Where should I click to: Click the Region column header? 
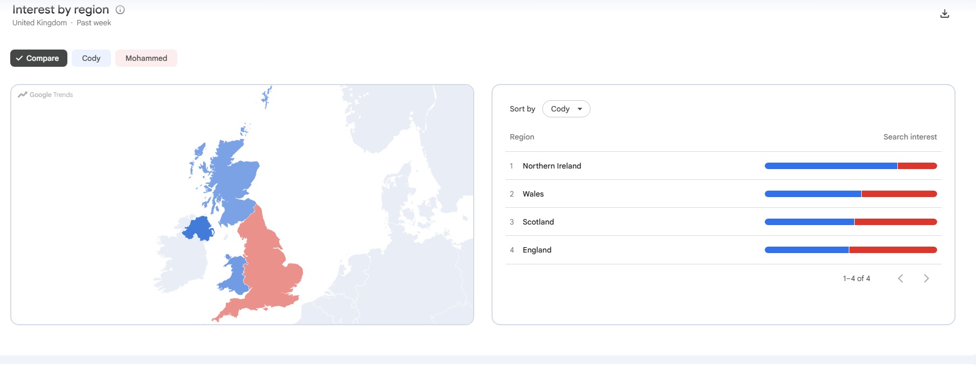pyautogui.click(x=522, y=137)
